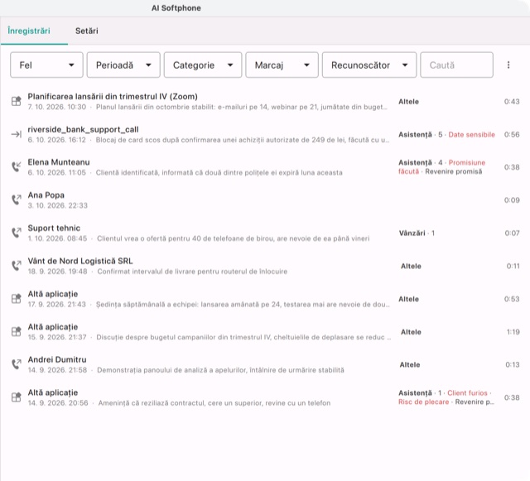530x481 pixels.
Task: Click the outgoing call icon for Andrei Dumitru
Action: click(x=17, y=364)
